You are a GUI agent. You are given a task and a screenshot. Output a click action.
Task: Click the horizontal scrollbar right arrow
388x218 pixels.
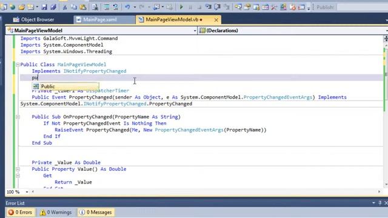380,192
